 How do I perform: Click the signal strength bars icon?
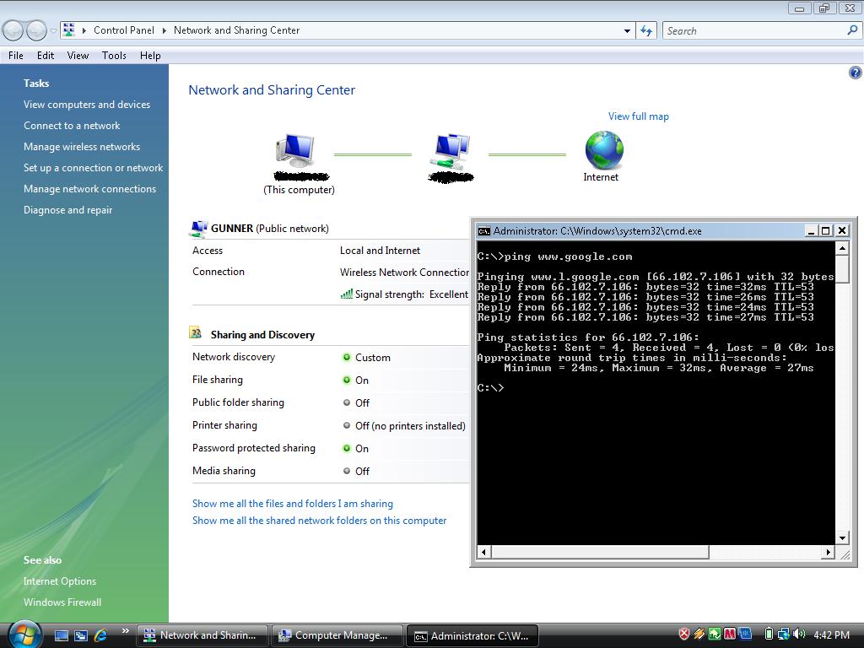[346, 294]
